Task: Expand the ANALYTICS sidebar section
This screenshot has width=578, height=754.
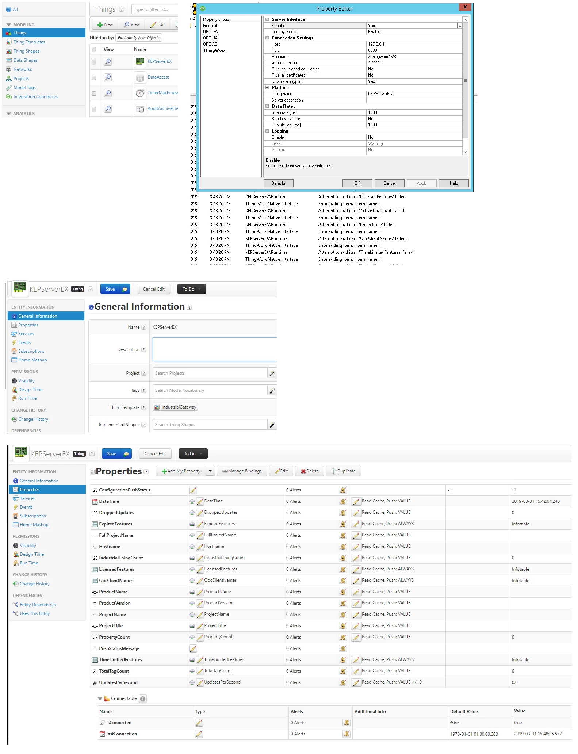Action: point(9,114)
